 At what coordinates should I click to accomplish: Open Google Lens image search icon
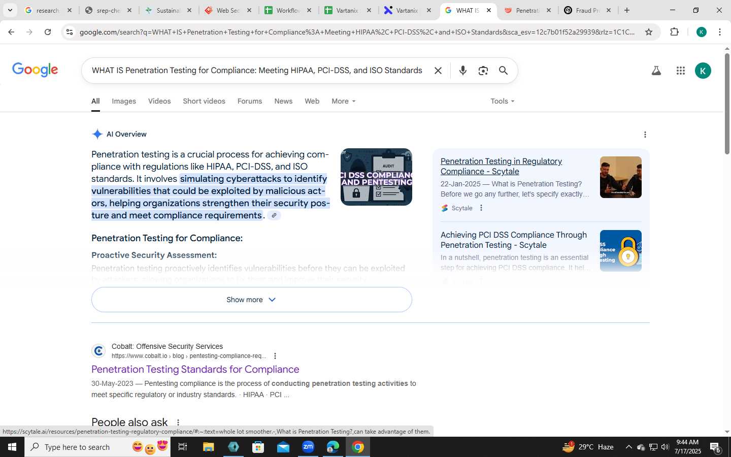click(x=483, y=71)
